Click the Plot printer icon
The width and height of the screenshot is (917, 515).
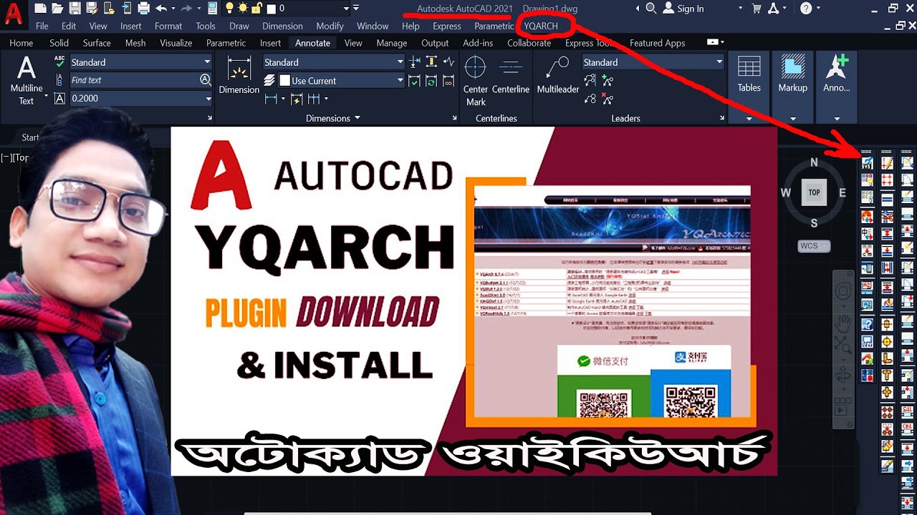[x=143, y=9]
